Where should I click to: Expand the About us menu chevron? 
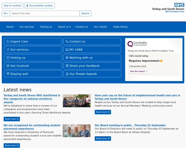point(70,27)
